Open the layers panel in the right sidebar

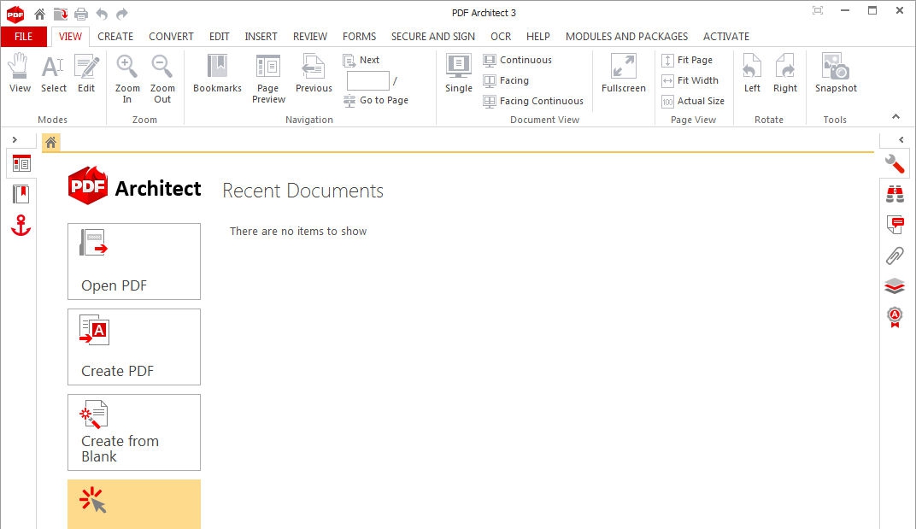click(x=895, y=285)
